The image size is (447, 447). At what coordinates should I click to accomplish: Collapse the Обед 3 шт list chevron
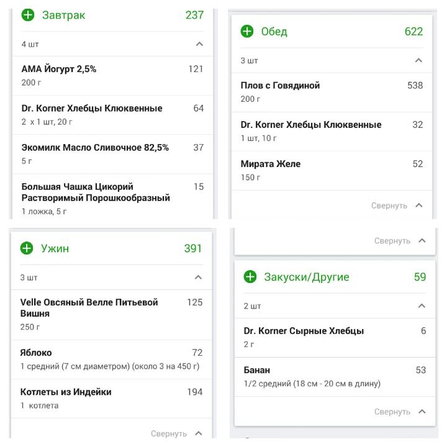point(418,60)
